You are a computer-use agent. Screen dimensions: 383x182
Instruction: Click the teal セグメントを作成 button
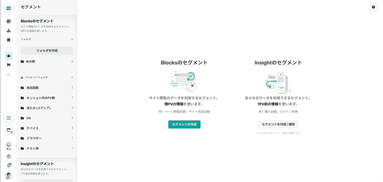pyautogui.click(x=184, y=124)
